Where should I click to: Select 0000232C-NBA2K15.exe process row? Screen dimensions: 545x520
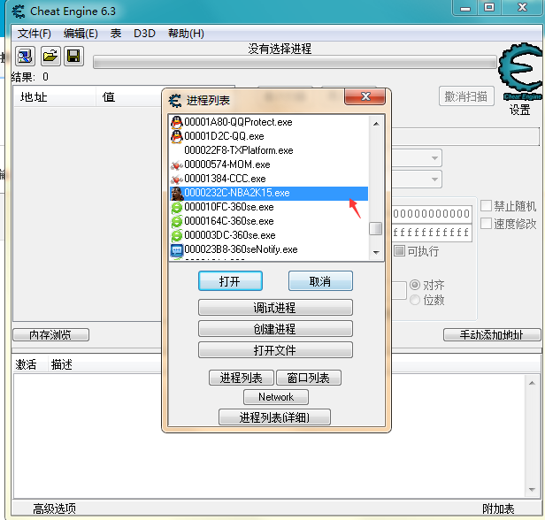[269, 194]
